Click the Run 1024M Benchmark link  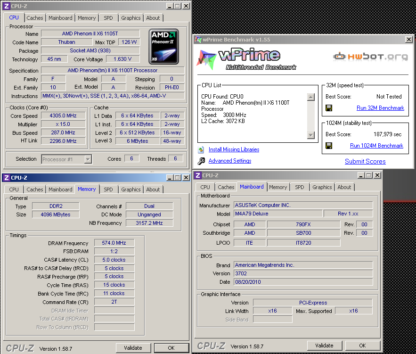click(x=377, y=146)
